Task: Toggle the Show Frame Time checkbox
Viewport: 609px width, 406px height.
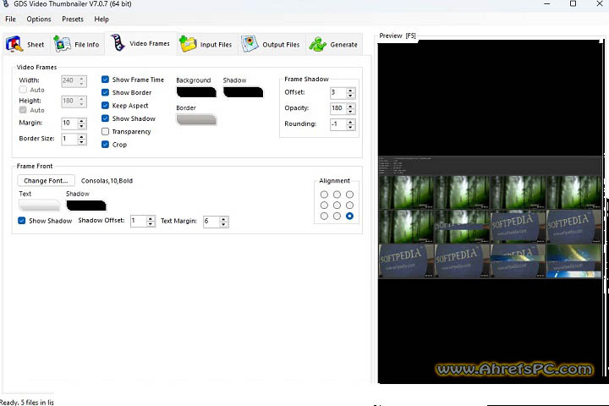Action: click(105, 80)
